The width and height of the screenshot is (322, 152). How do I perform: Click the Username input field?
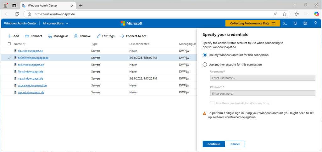tap(263, 78)
